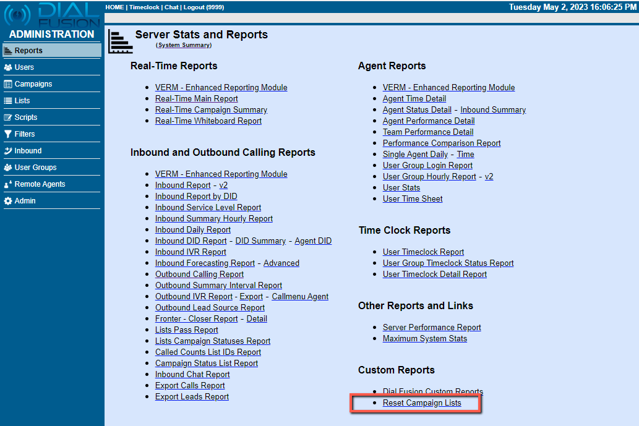Screen dimensions: 639x426
Task: Open Called Counts List IDs Report
Action: pyautogui.click(x=208, y=352)
